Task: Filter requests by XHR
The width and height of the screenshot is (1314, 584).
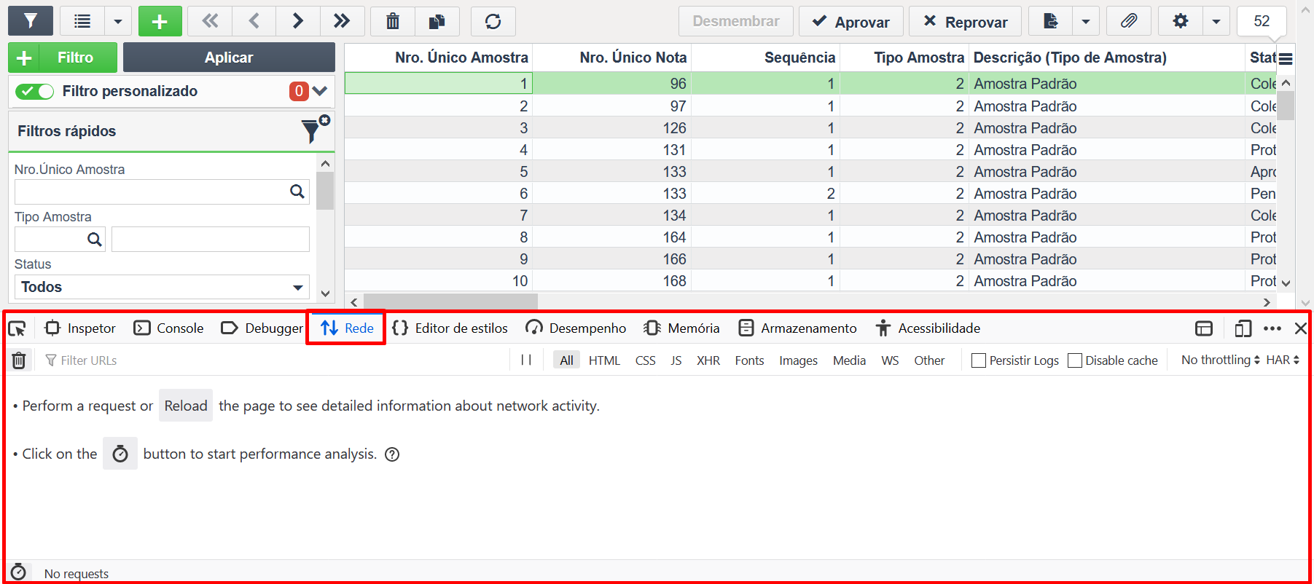Action: [708, 360]
